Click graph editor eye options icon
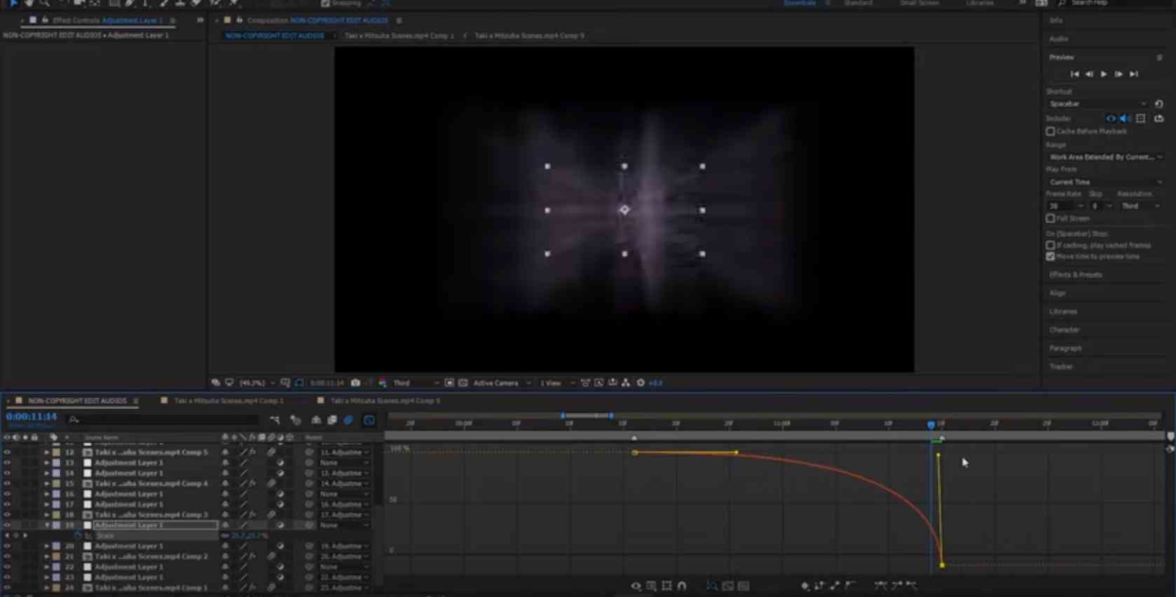The width and height of the screenshot is (1176, 597). [x=636, y=586]
